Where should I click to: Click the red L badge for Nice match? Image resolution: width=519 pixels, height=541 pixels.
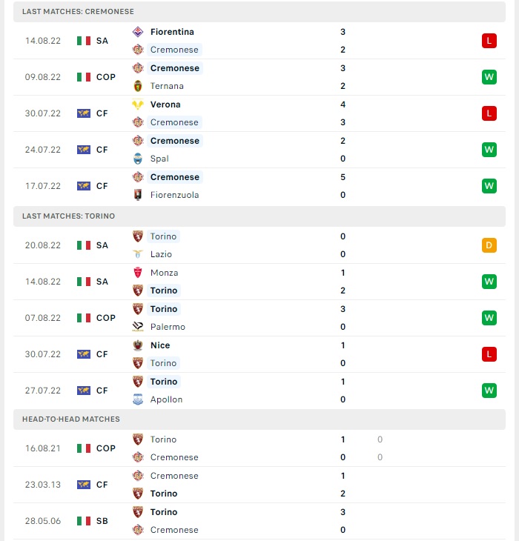tap(489, 354)
